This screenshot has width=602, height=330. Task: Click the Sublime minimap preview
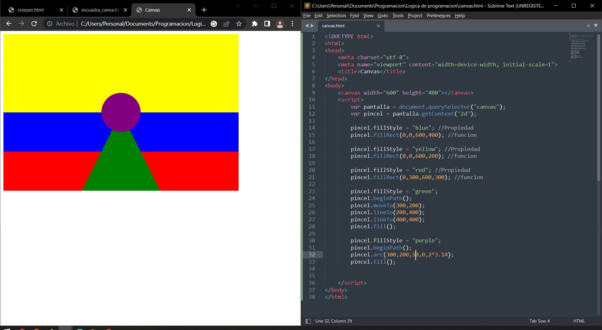click(x=581, y=47)
